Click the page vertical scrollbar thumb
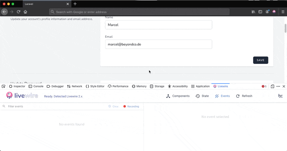 (285, 28)
